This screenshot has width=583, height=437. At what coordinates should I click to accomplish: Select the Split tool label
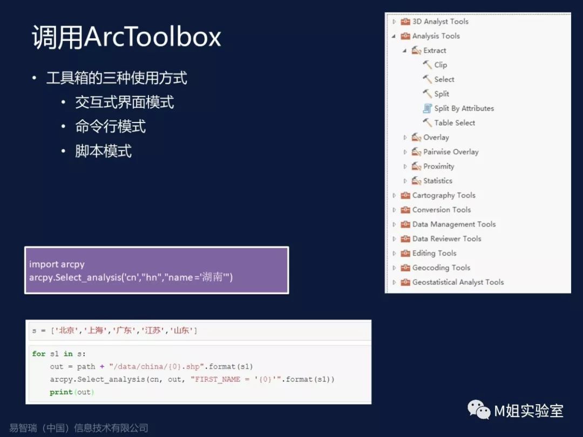442,94
